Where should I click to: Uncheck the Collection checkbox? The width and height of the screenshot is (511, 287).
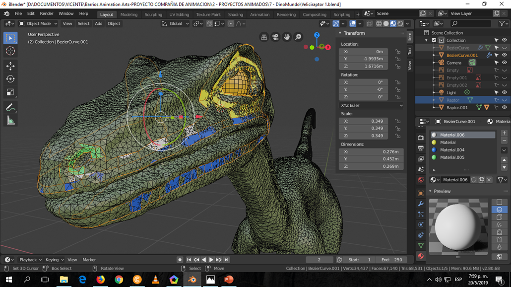click(434, 40)
